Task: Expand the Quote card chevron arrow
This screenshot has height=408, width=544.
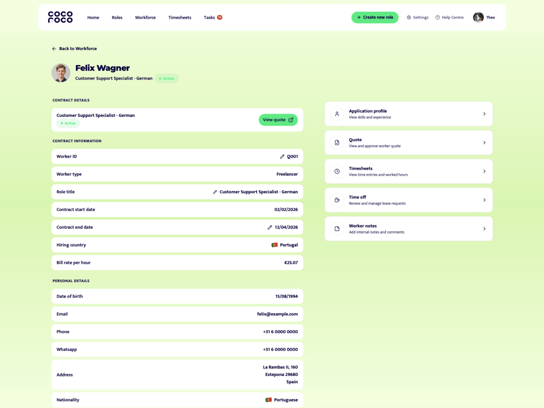Action: click(x=484, y=143)
